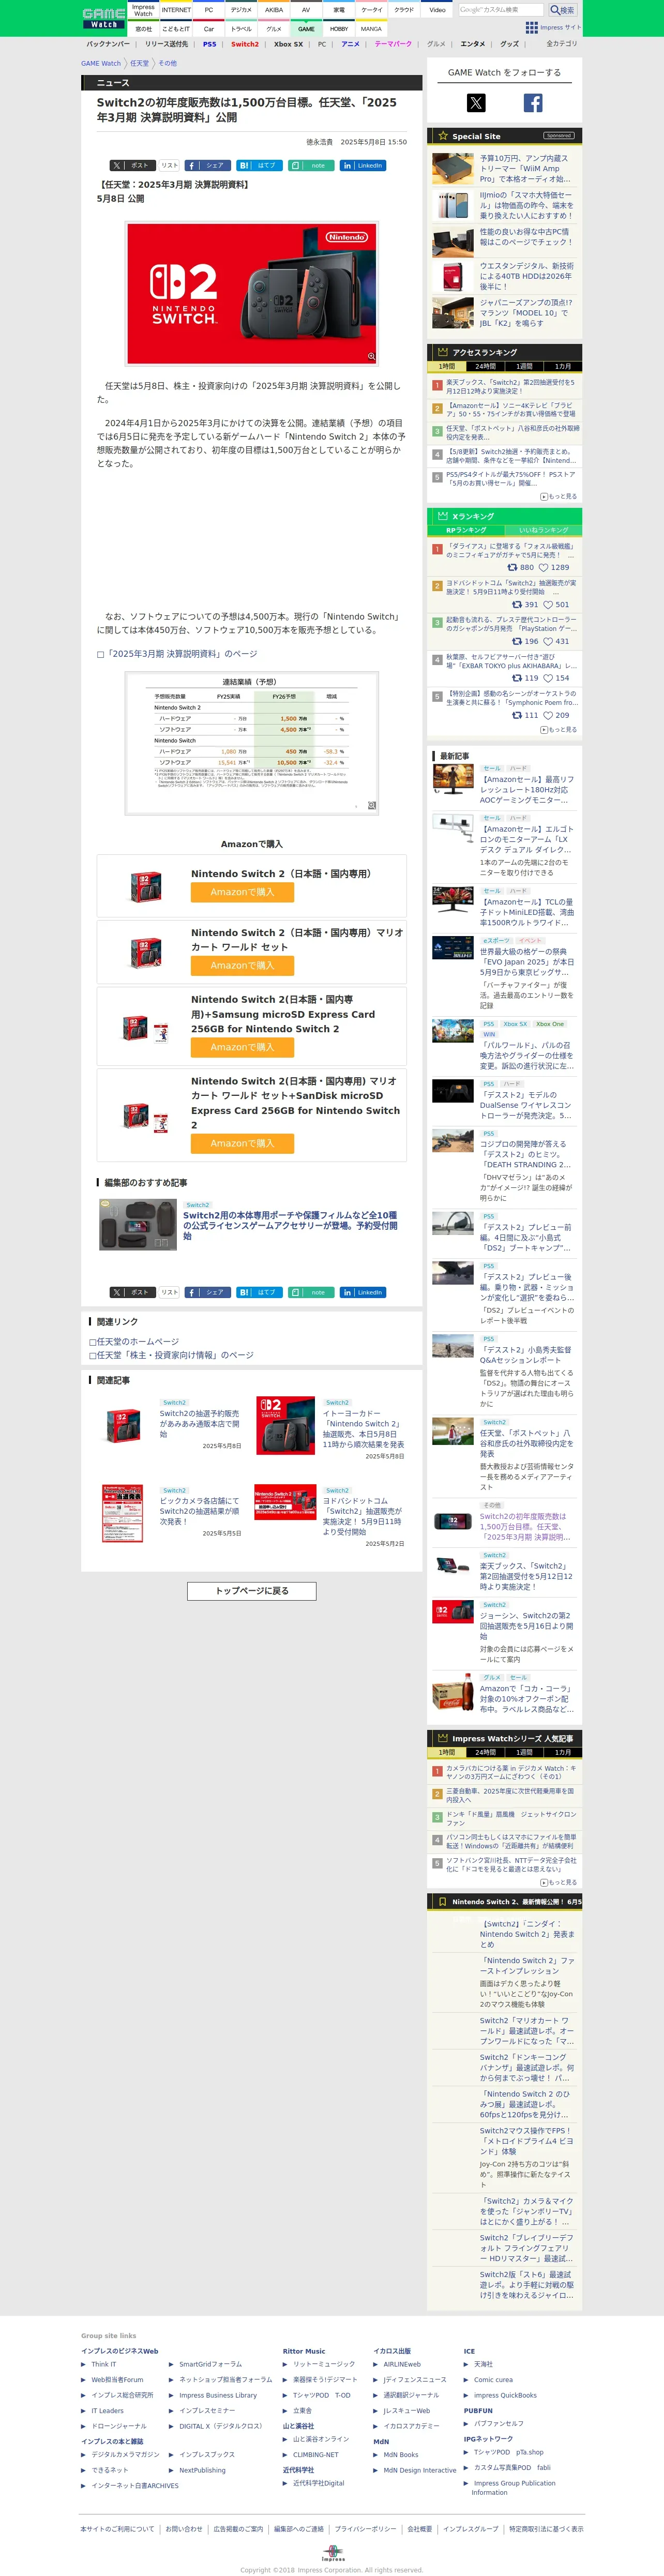
Task: Click the 検索 search button
Action: click(x=563, y=10)
